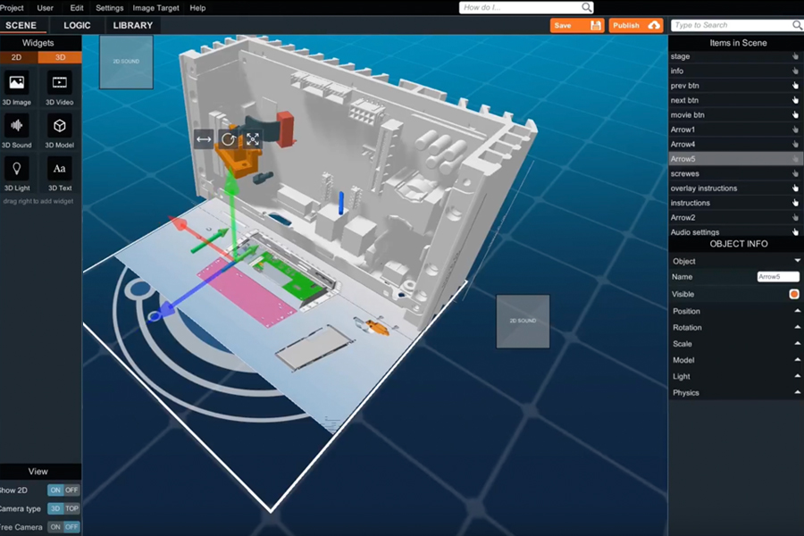
Task: Select the 3D Image widget
Action: [17, 88]
